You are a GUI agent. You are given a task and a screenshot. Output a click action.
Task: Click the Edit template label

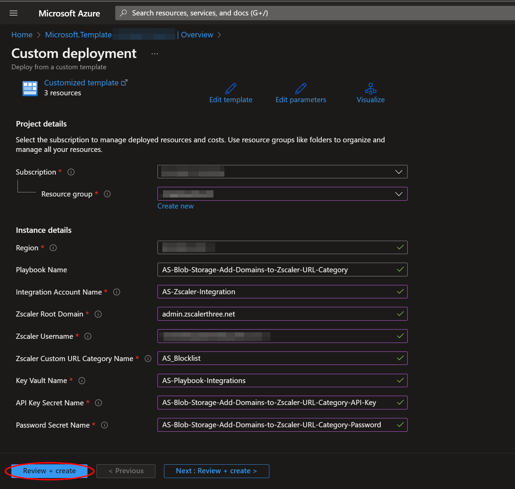231,100
